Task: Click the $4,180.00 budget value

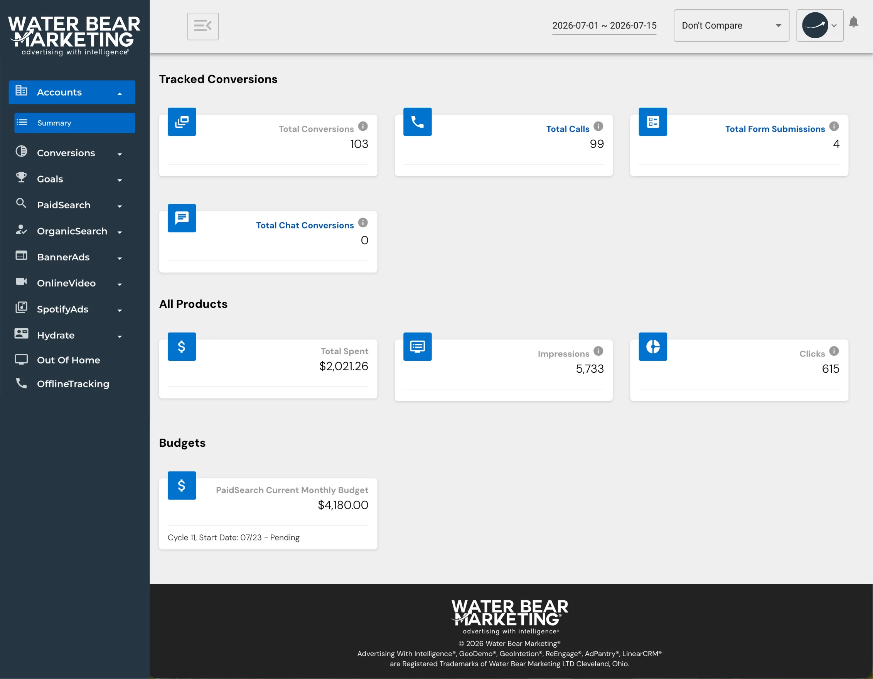Action: (342, 505)
